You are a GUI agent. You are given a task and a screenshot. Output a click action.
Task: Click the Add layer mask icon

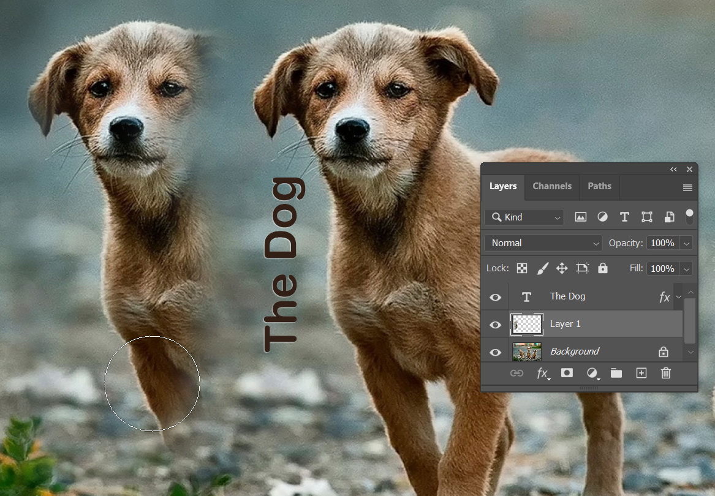tap(567, 373)
